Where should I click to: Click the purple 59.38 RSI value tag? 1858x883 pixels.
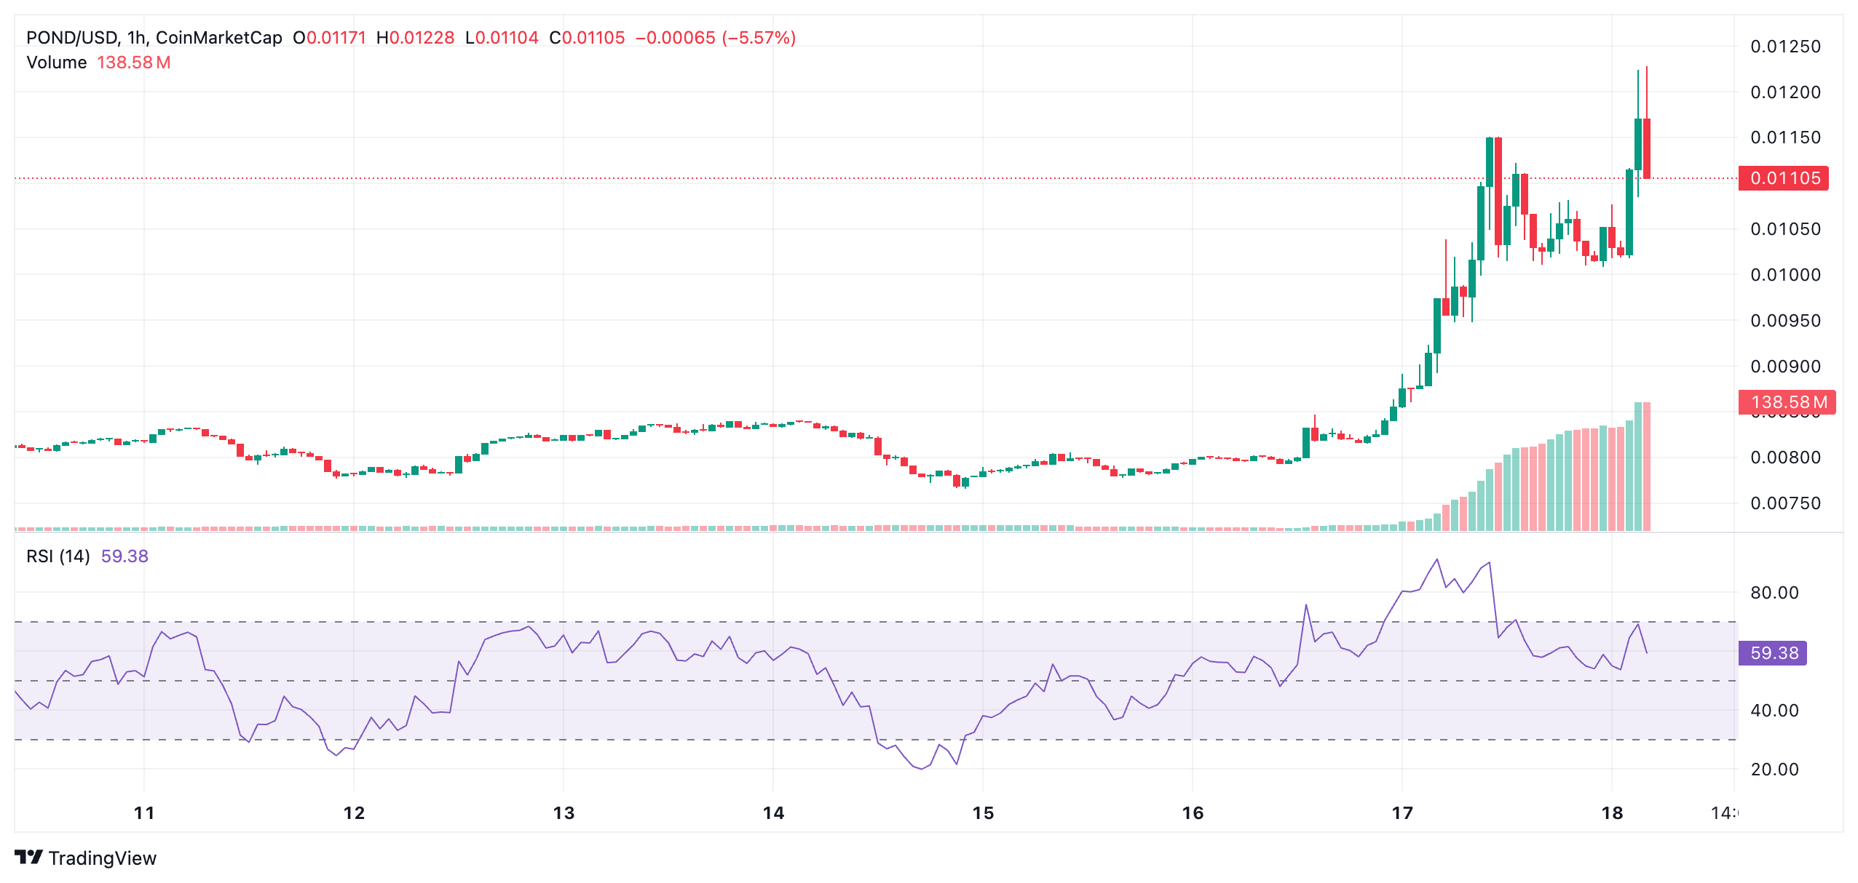pos(1774,653)
